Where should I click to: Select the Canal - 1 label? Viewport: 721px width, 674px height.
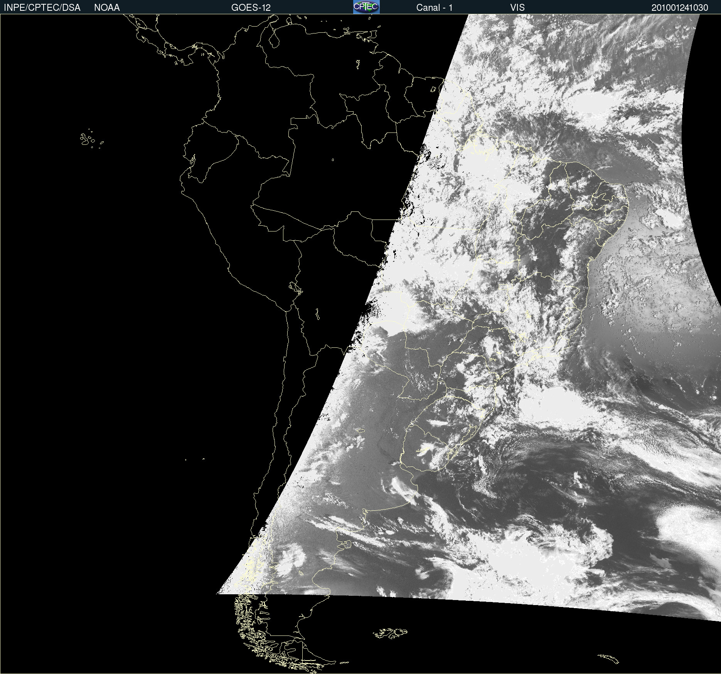434,8
